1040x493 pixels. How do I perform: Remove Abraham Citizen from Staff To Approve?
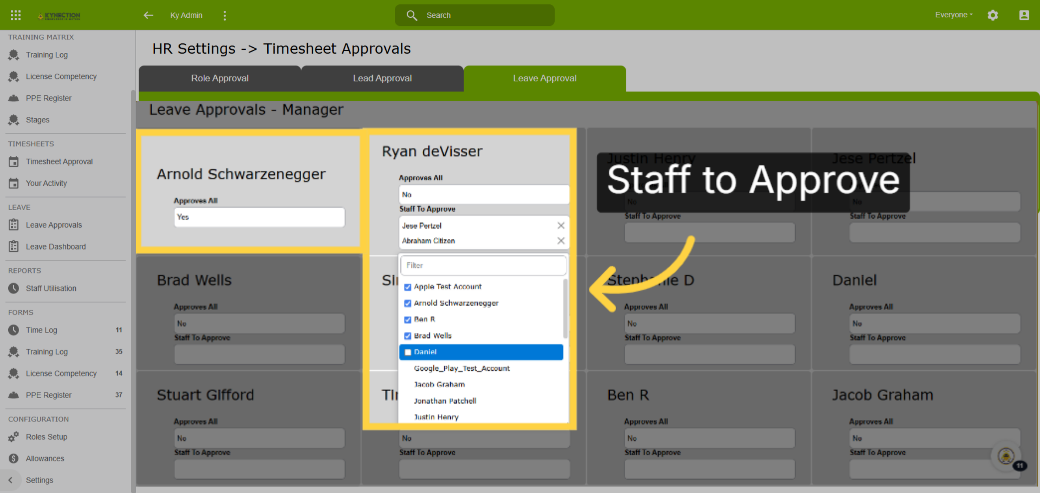(561, 240)
